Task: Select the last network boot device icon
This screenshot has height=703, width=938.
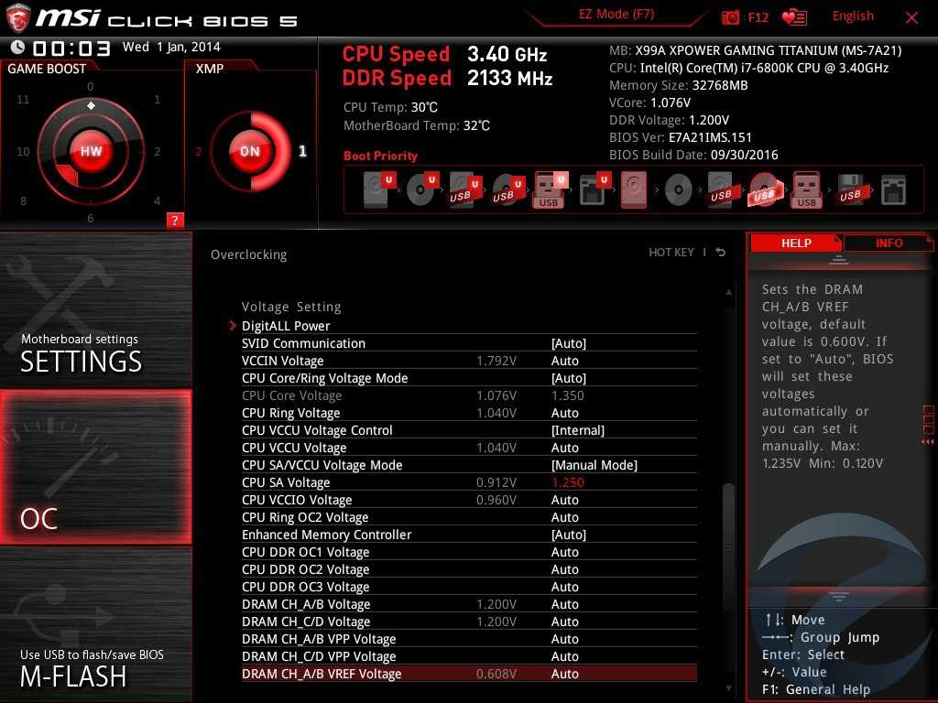Action: tap(893, 190)
